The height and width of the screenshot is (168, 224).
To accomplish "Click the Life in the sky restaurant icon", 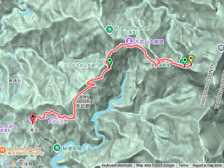I will pyautogui.click(x=2, y=150).
